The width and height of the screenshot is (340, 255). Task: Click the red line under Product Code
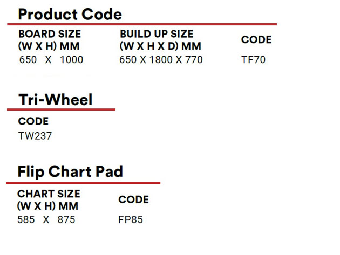(141, 24)
